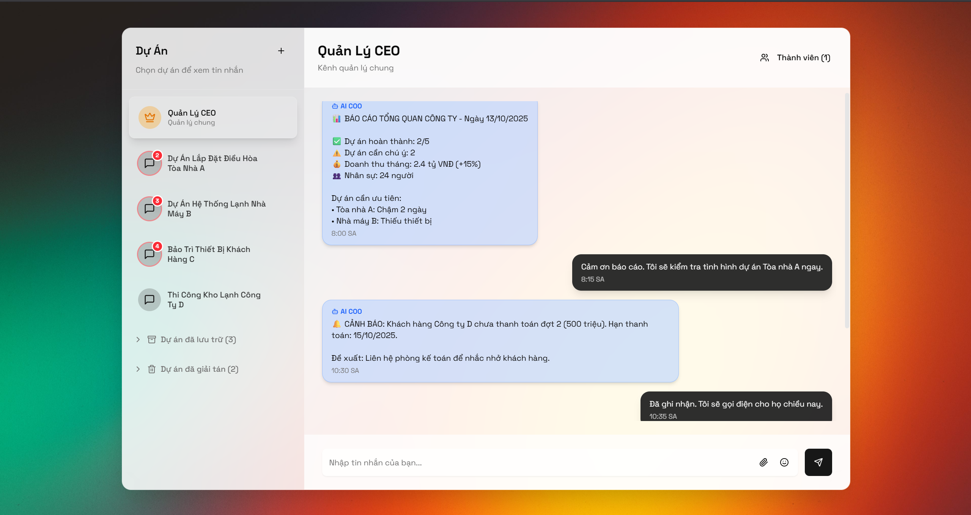The height and width of the screenshot is (515, 971).
Task: Click the archive box icon beside Dự án đã lưu trữ
Action: (152, 339)
